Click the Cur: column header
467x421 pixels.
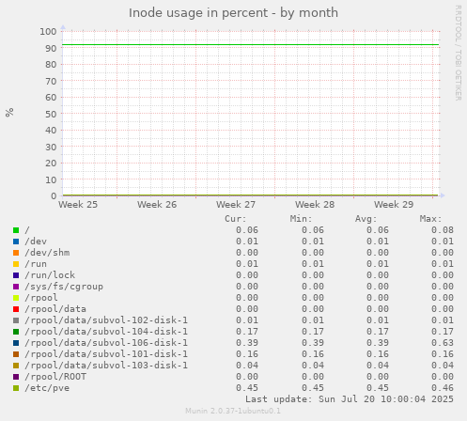236,219
